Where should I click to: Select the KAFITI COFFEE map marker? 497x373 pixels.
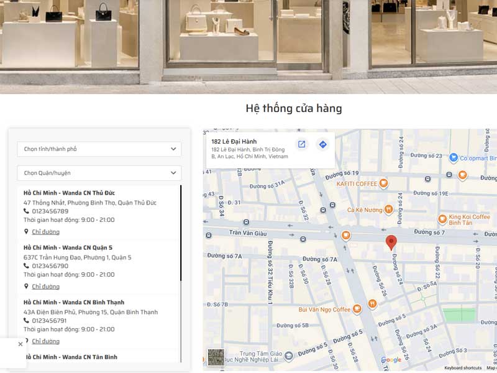coord(383,183)
